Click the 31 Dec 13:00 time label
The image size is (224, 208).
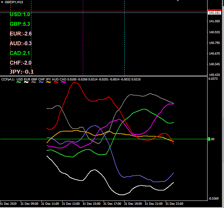click(71, 204)
